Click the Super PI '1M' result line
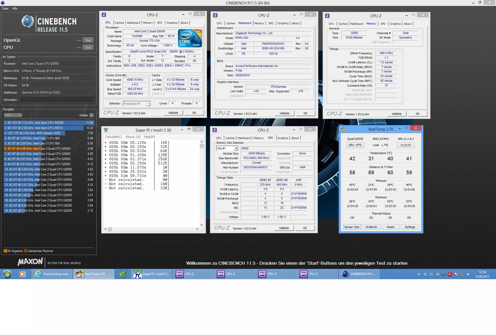The height and width of the screenshot is (335, 496). [x=137, y=167]
